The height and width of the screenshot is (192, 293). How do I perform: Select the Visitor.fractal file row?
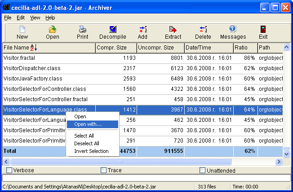coord(142,58)
